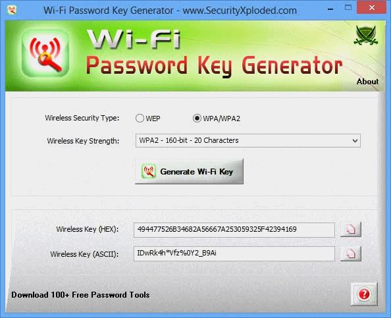Open help with red question mark icon
Screen dimensions: 391x318
coord(364,294)
